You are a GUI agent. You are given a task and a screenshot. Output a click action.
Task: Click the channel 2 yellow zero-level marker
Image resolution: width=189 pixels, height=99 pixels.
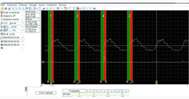[x=43, y=62]
